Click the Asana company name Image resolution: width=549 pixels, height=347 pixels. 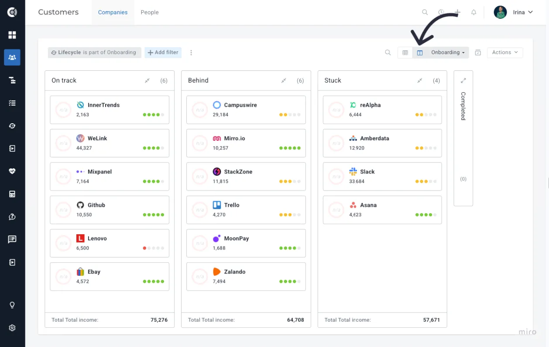[x=368, y=205]
